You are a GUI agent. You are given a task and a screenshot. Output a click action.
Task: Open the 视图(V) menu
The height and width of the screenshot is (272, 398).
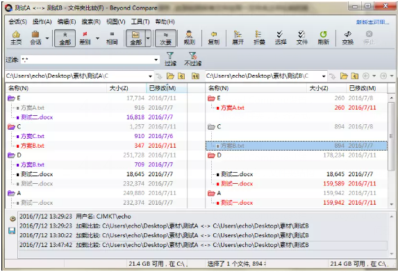pyautogui.click(x=115, y=22)
